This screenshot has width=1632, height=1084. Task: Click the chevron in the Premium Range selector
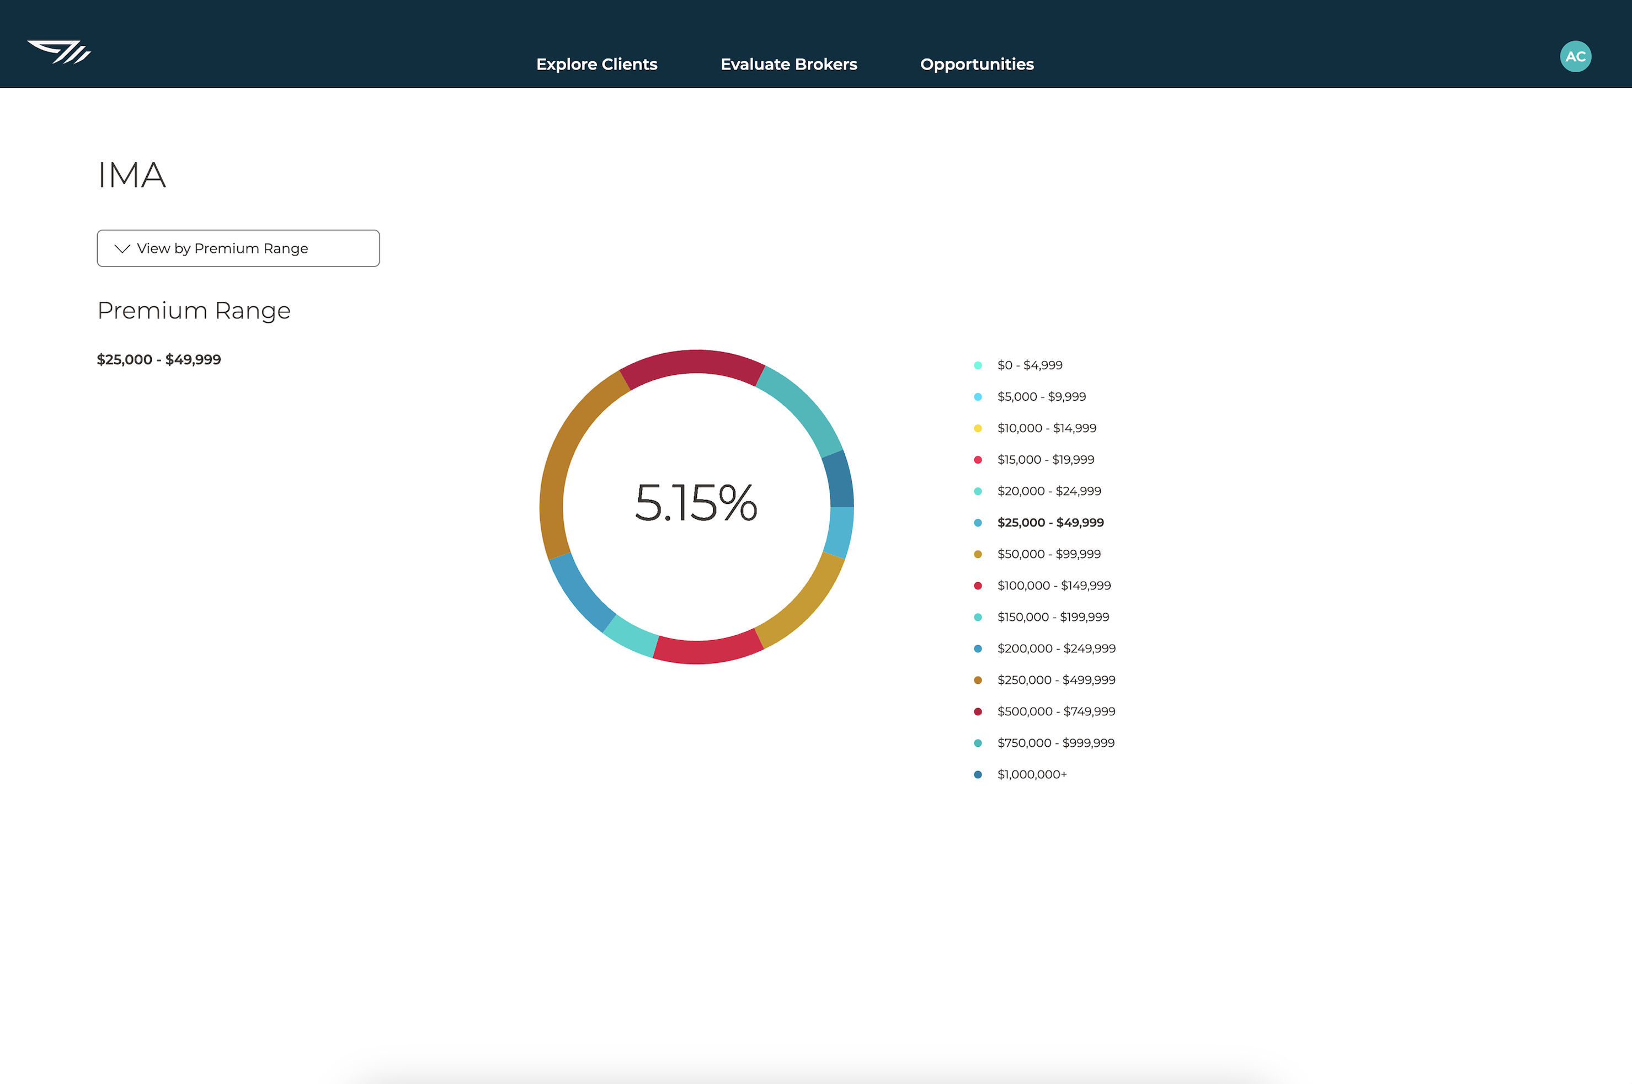(x=122, y=248)
